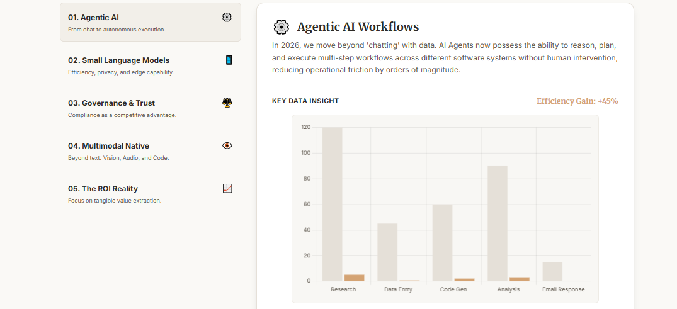Click the tall beige Research bar

[332, 204]
